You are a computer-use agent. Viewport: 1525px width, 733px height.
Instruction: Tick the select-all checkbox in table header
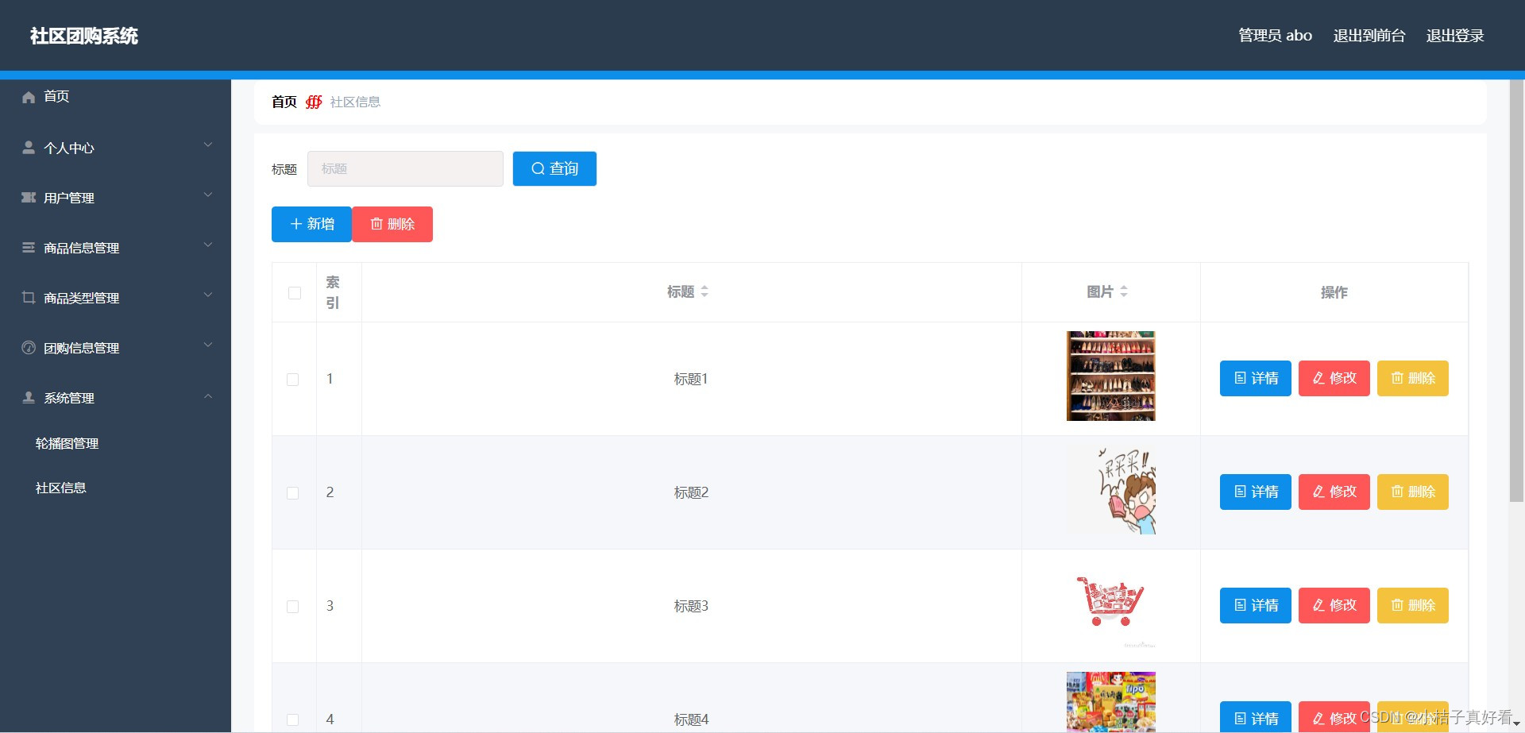tap(295, 293)
